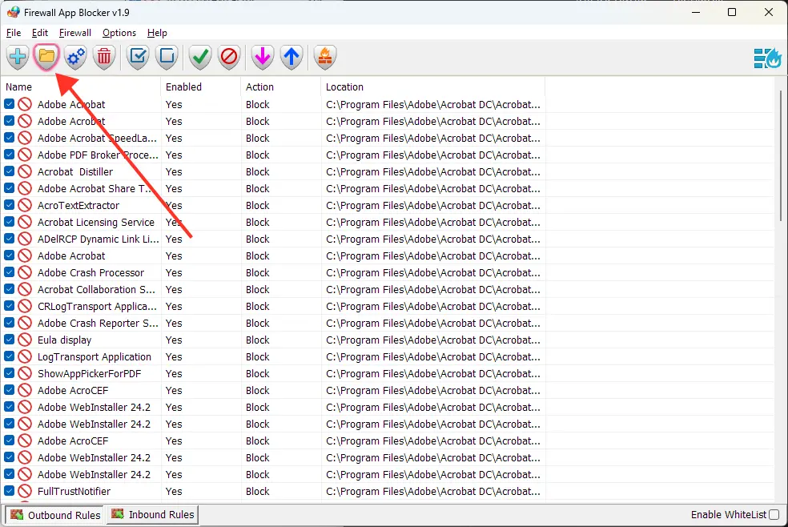Click the blue plus Add Application icon
This screenshot has width=788, height=527.
pyautogui.click(x=18, y=56)
